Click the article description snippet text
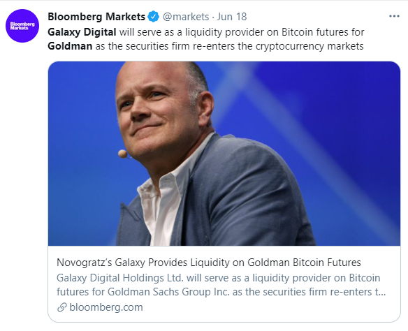Viewport: 408px width, 331px height. click(221, 285)
